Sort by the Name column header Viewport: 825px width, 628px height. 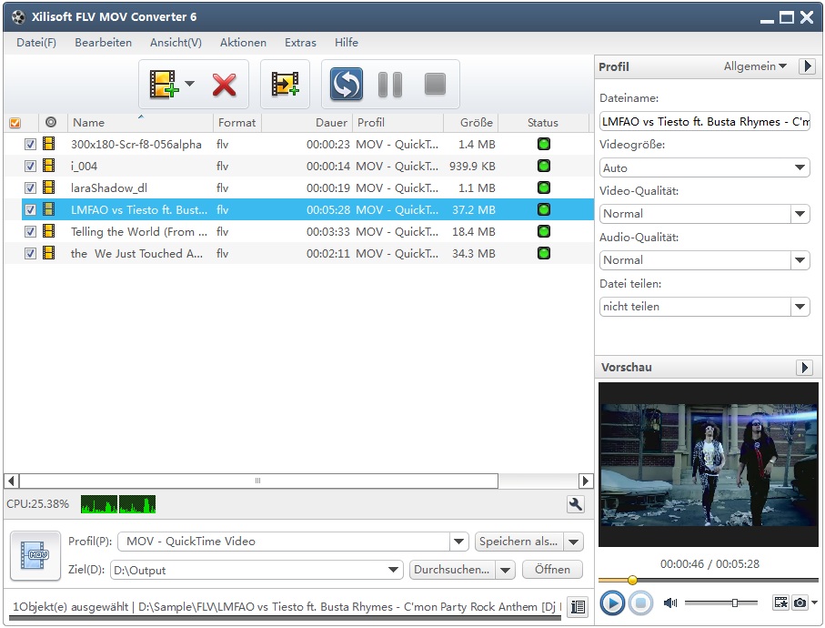140,123
